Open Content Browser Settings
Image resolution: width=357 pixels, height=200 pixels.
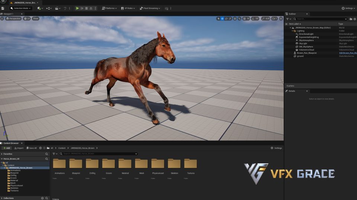276,148
